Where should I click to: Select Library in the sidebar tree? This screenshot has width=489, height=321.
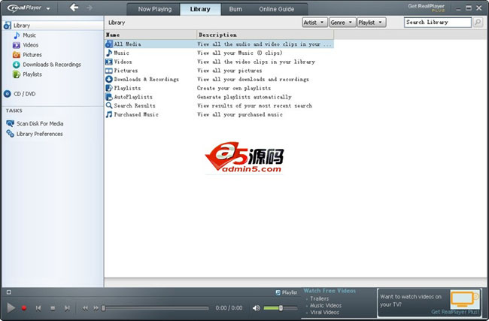pyautogui.click(x=53, y=26)
